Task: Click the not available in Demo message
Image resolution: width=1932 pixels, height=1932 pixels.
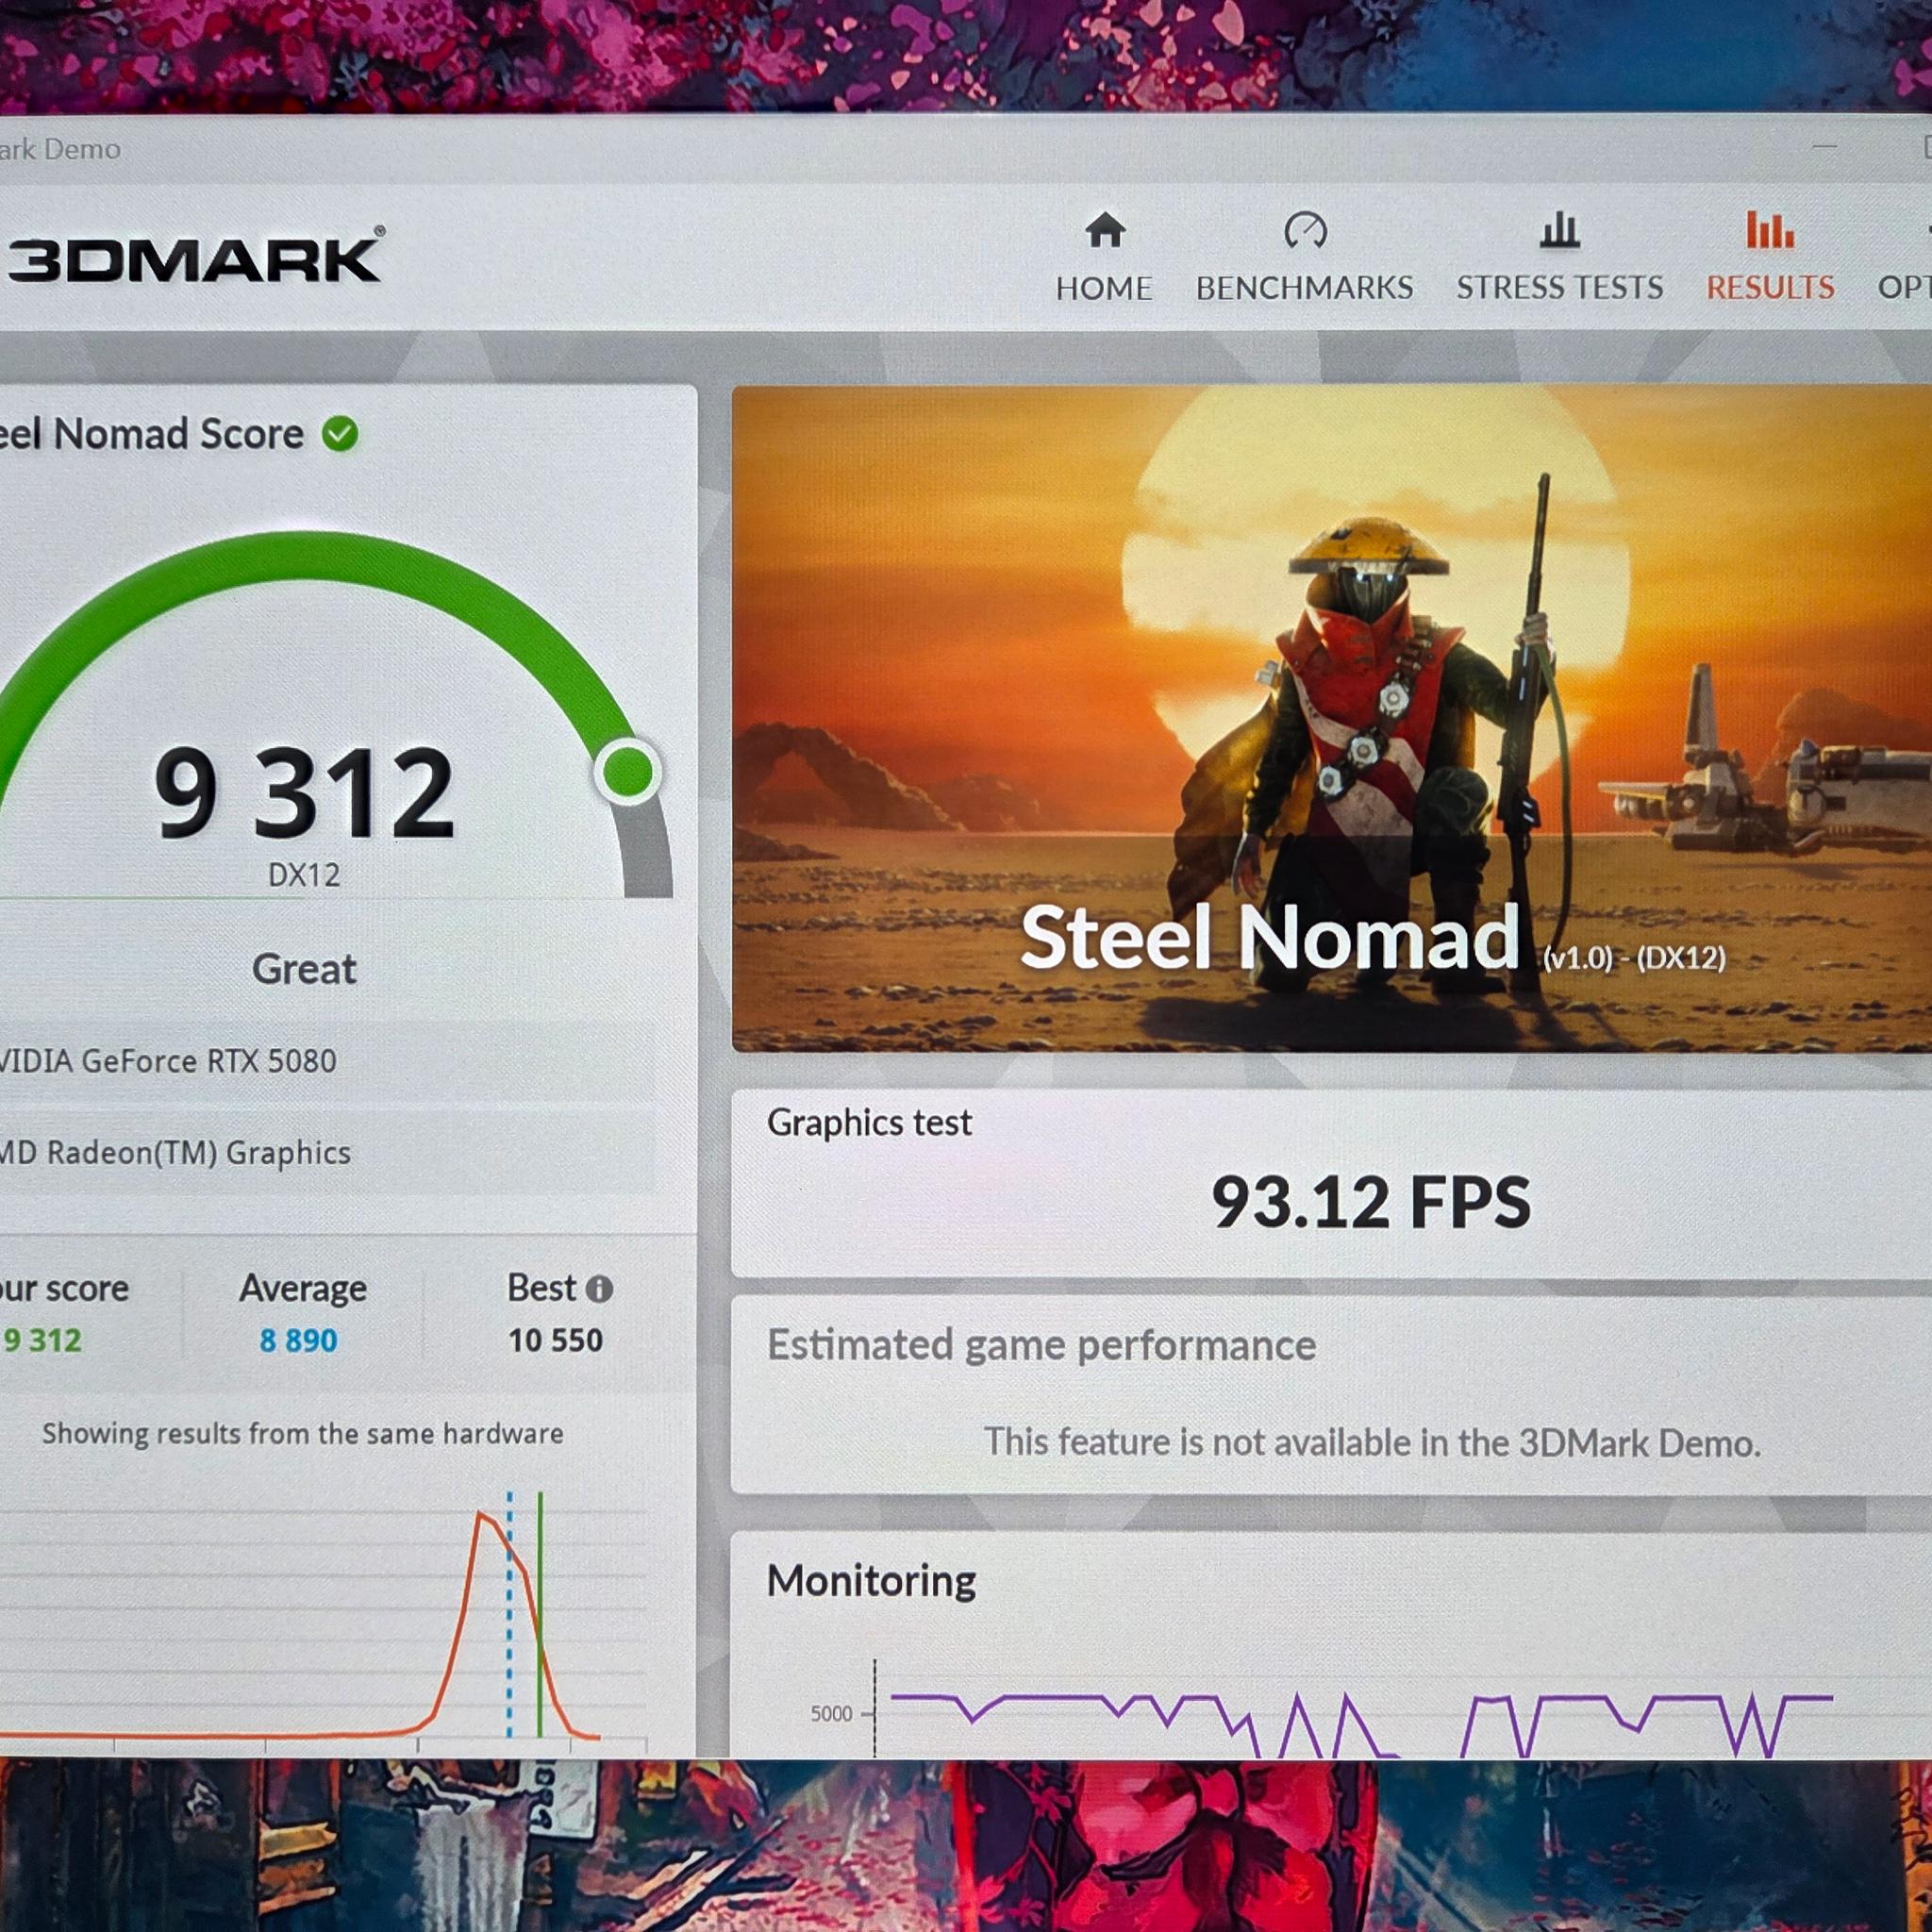Action: 1372,1442
